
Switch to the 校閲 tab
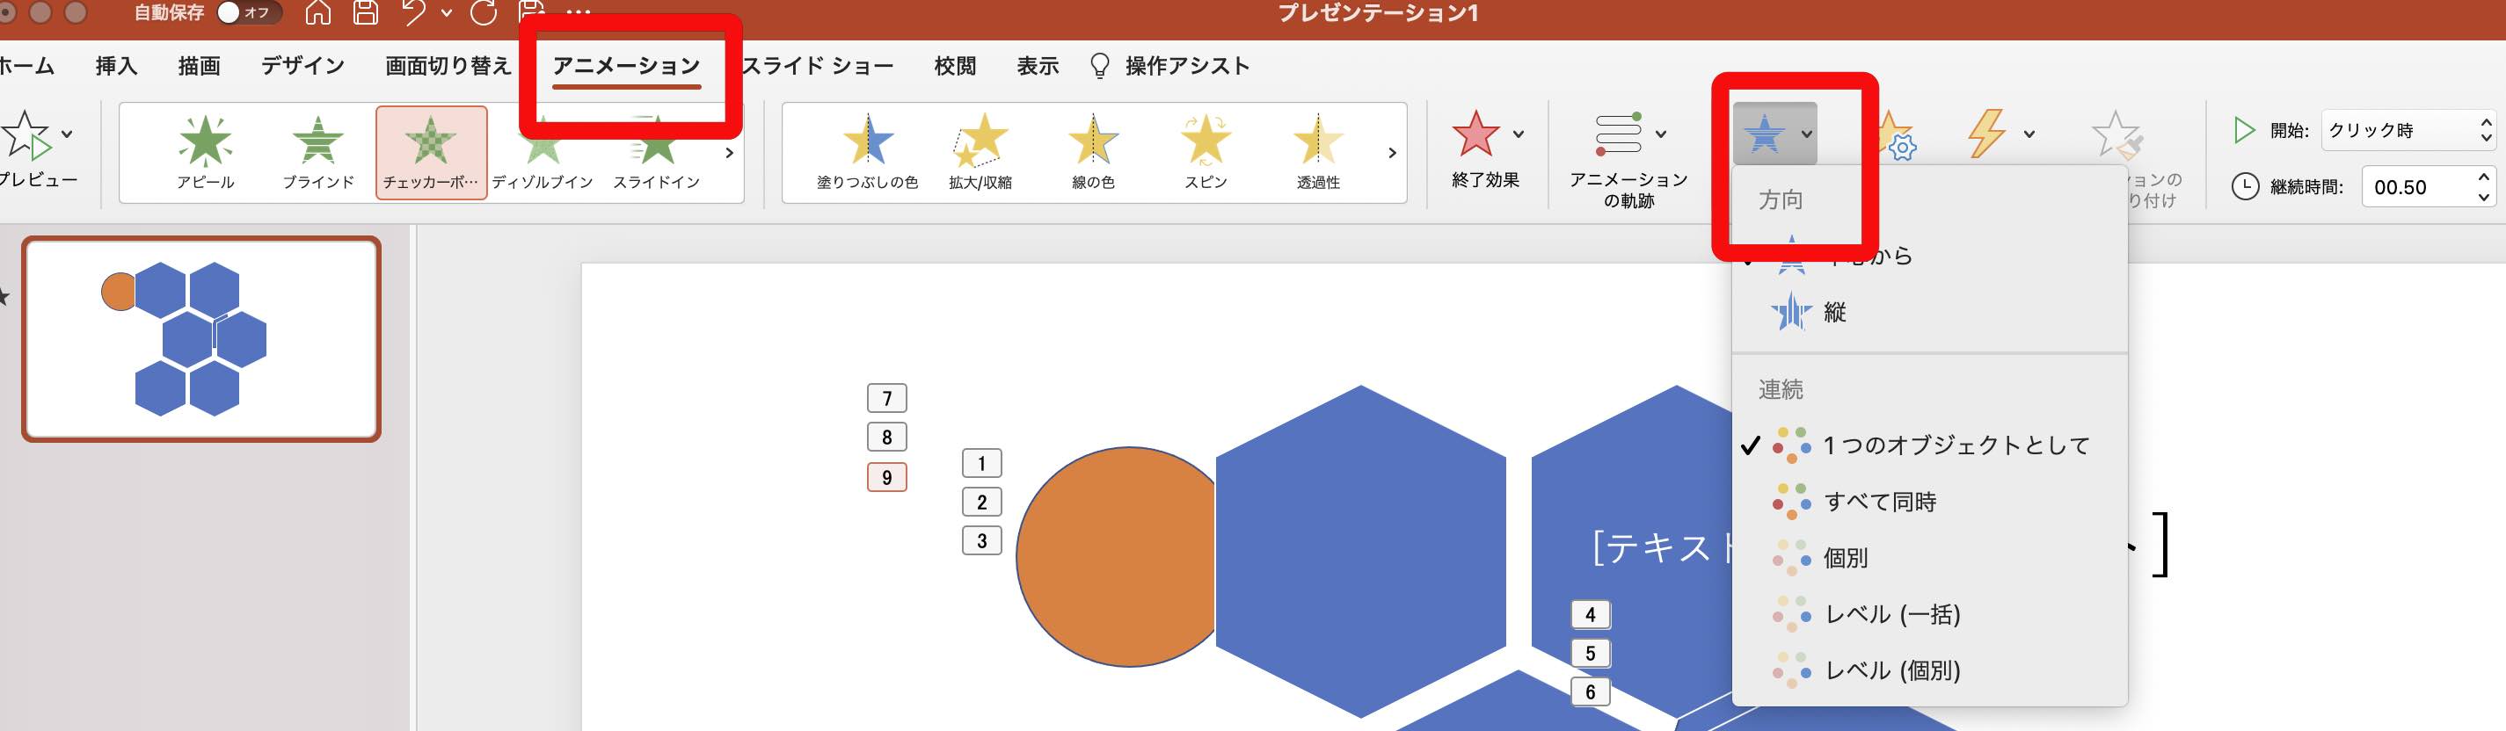[954, 65]
